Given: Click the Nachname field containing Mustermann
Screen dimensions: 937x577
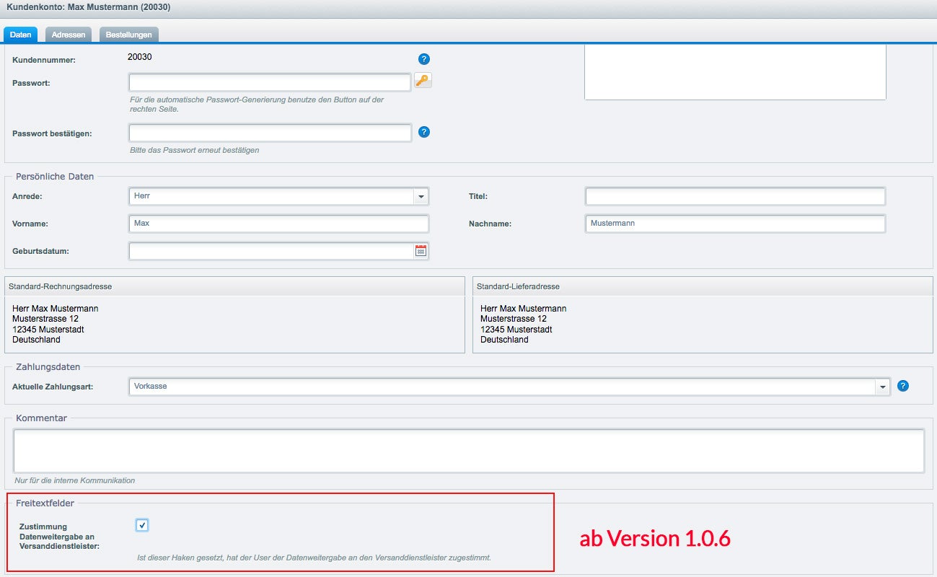Looking at the screenshot, I should coord(735,224).
